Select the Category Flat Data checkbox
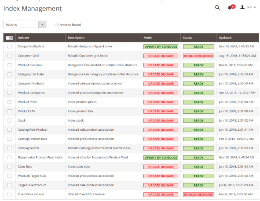Screen dimensions: 260x201 click(9, 75)
